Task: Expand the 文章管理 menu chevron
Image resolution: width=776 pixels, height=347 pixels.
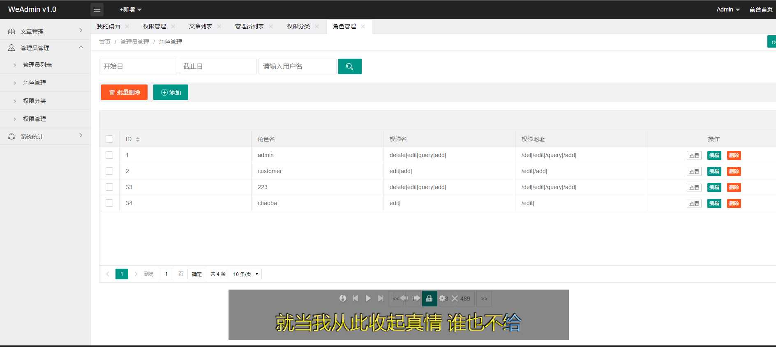Action: click(x=81, y=30)
